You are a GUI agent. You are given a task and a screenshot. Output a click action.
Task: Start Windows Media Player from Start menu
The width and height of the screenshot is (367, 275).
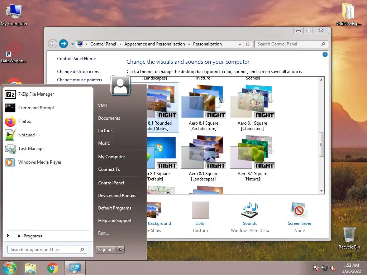click(48, 162)
